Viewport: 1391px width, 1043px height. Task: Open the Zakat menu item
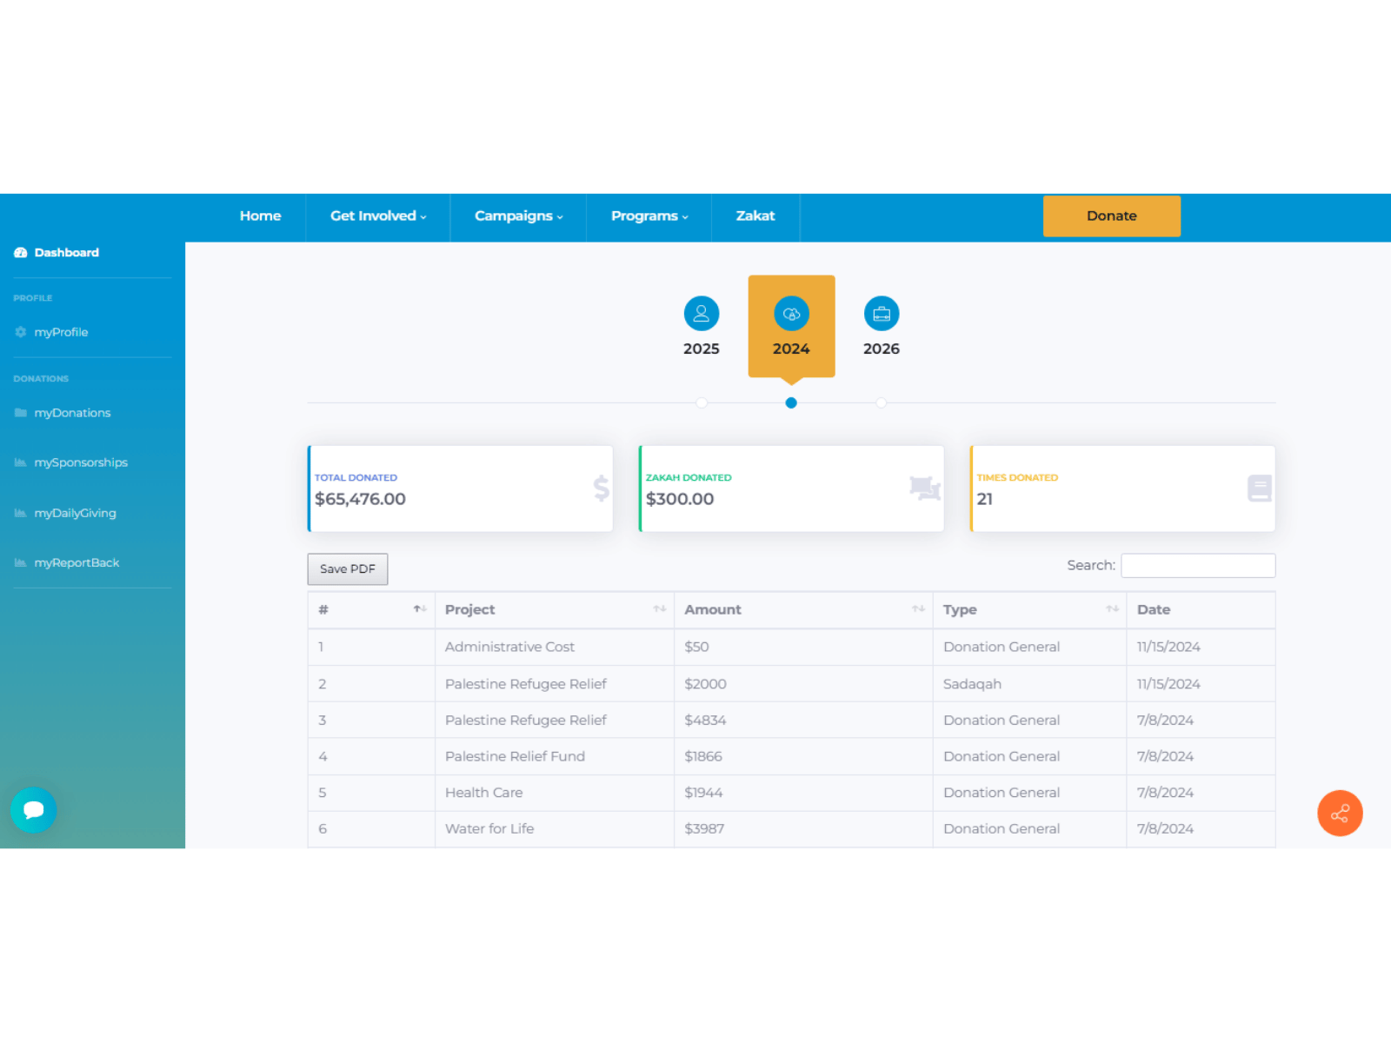click(755, 216)
